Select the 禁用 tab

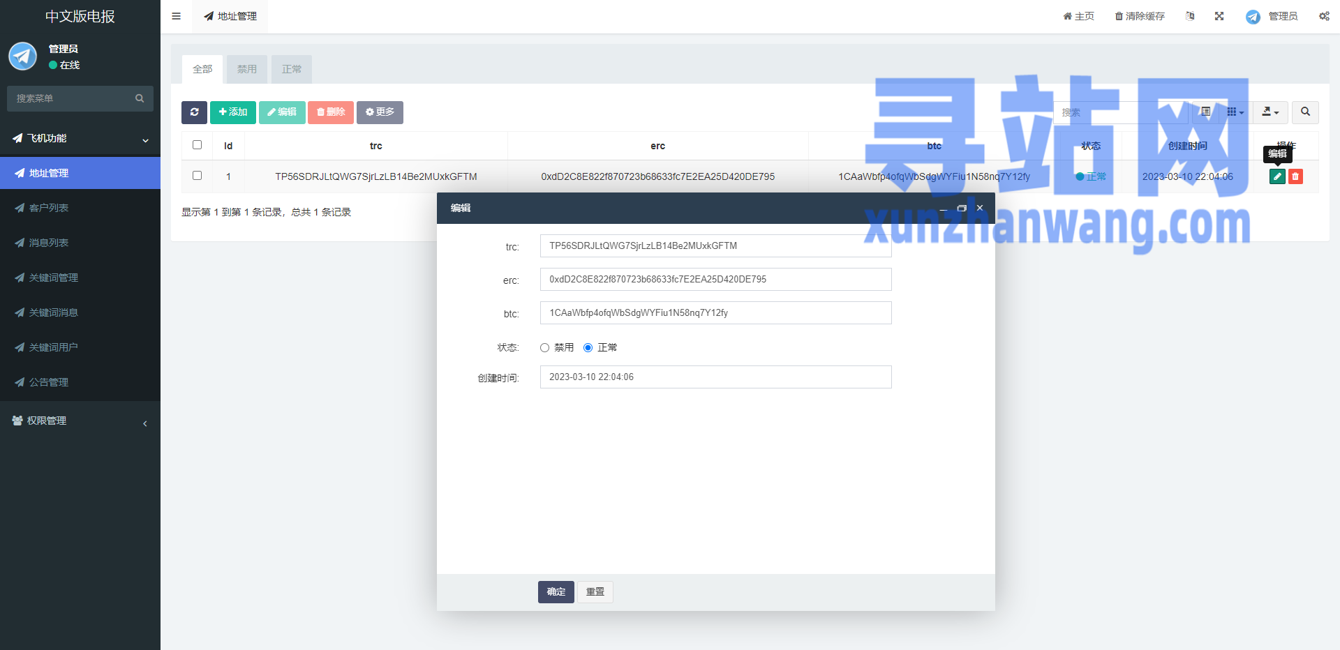[x=247, y=69]
